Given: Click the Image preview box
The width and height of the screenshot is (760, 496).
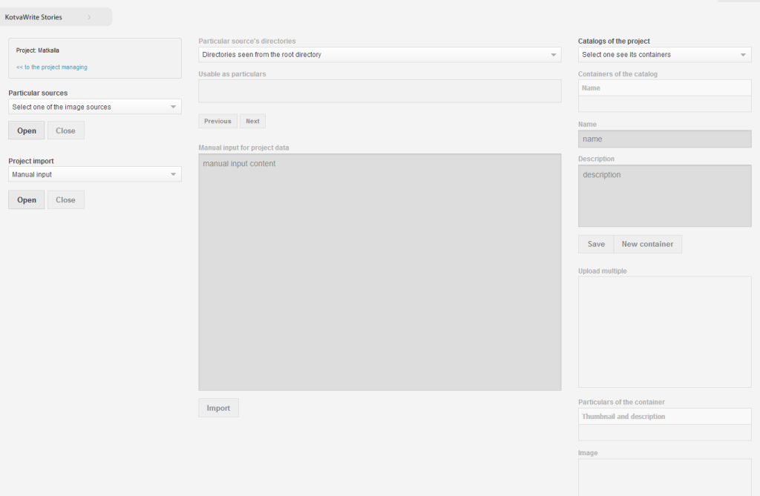Looking at the screenshot, I should (x=664, y=477).
